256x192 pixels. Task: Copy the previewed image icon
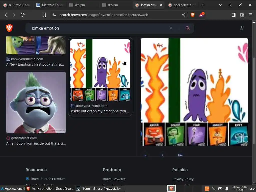[180, 155]
